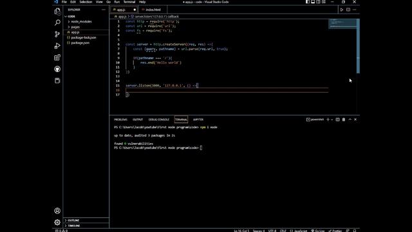The width and height of the screenshot is (412, 232).
Task: Click the editor minimap preview
Action: click(342, 24)
